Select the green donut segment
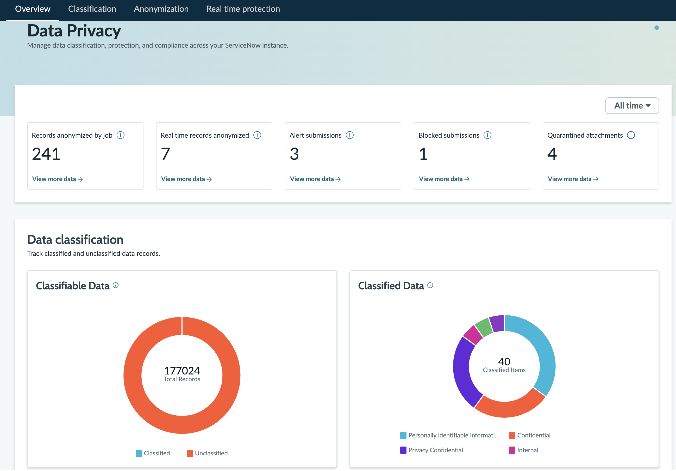Image resolution: width=676 pixels, height=471 pixels. coord(484,327)
